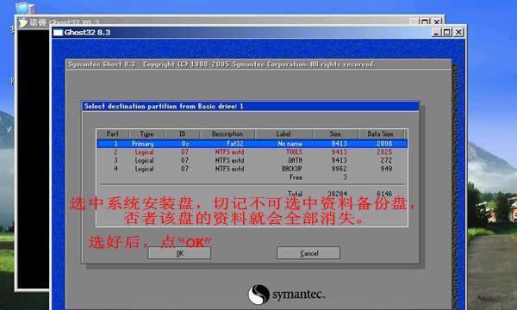This screenshot has height=310, width=517.
Task: Select the DATA logical partition row
Action: [x=252, y=160]
